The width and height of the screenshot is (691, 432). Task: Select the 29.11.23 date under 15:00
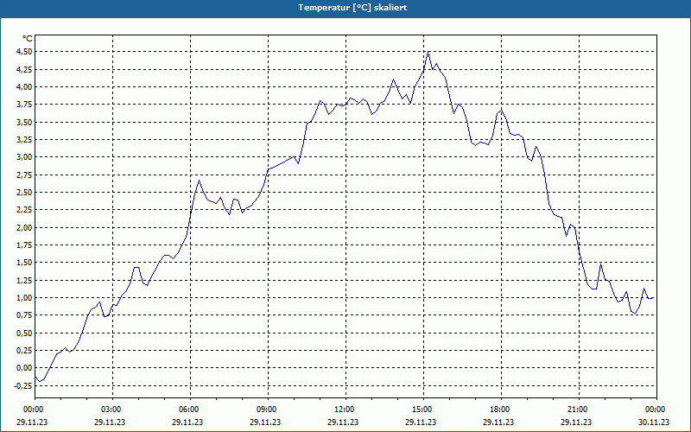click(421, 422)
